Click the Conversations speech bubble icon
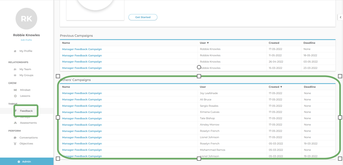The image size is (343, 165). click(x=15, y=138)
